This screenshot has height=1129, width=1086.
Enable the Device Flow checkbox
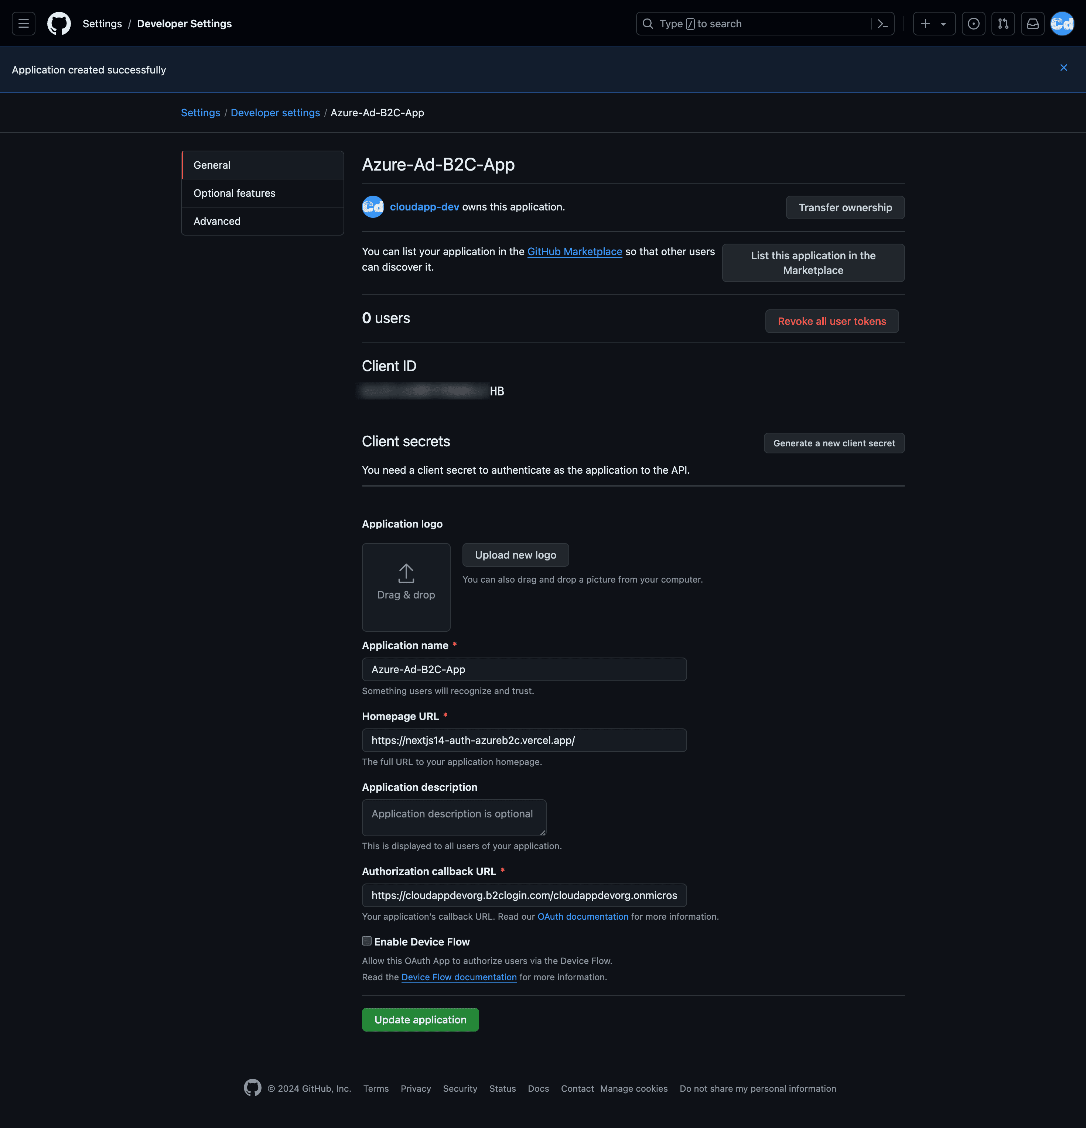pos(366,941)
